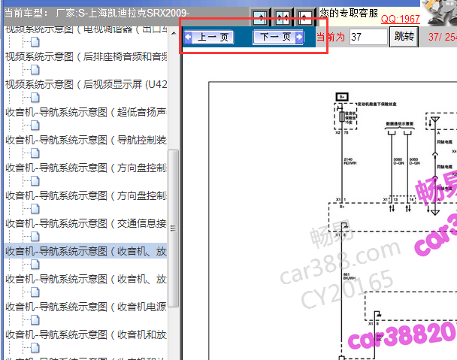Click the 37/ 254 page counter text

click(443, 37)
